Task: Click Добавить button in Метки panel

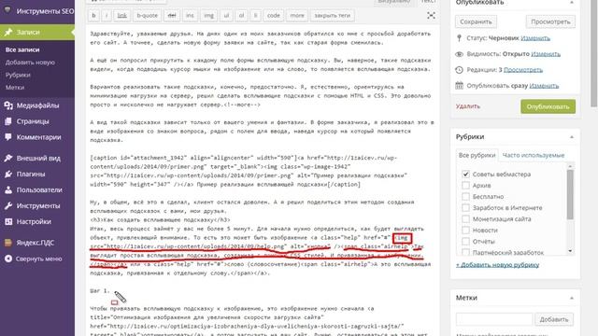Action: [554, 319]
